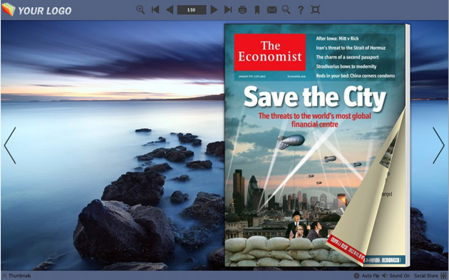
Task: Go to the previous page via toolbar arrow
Action: tap(170, 10)
